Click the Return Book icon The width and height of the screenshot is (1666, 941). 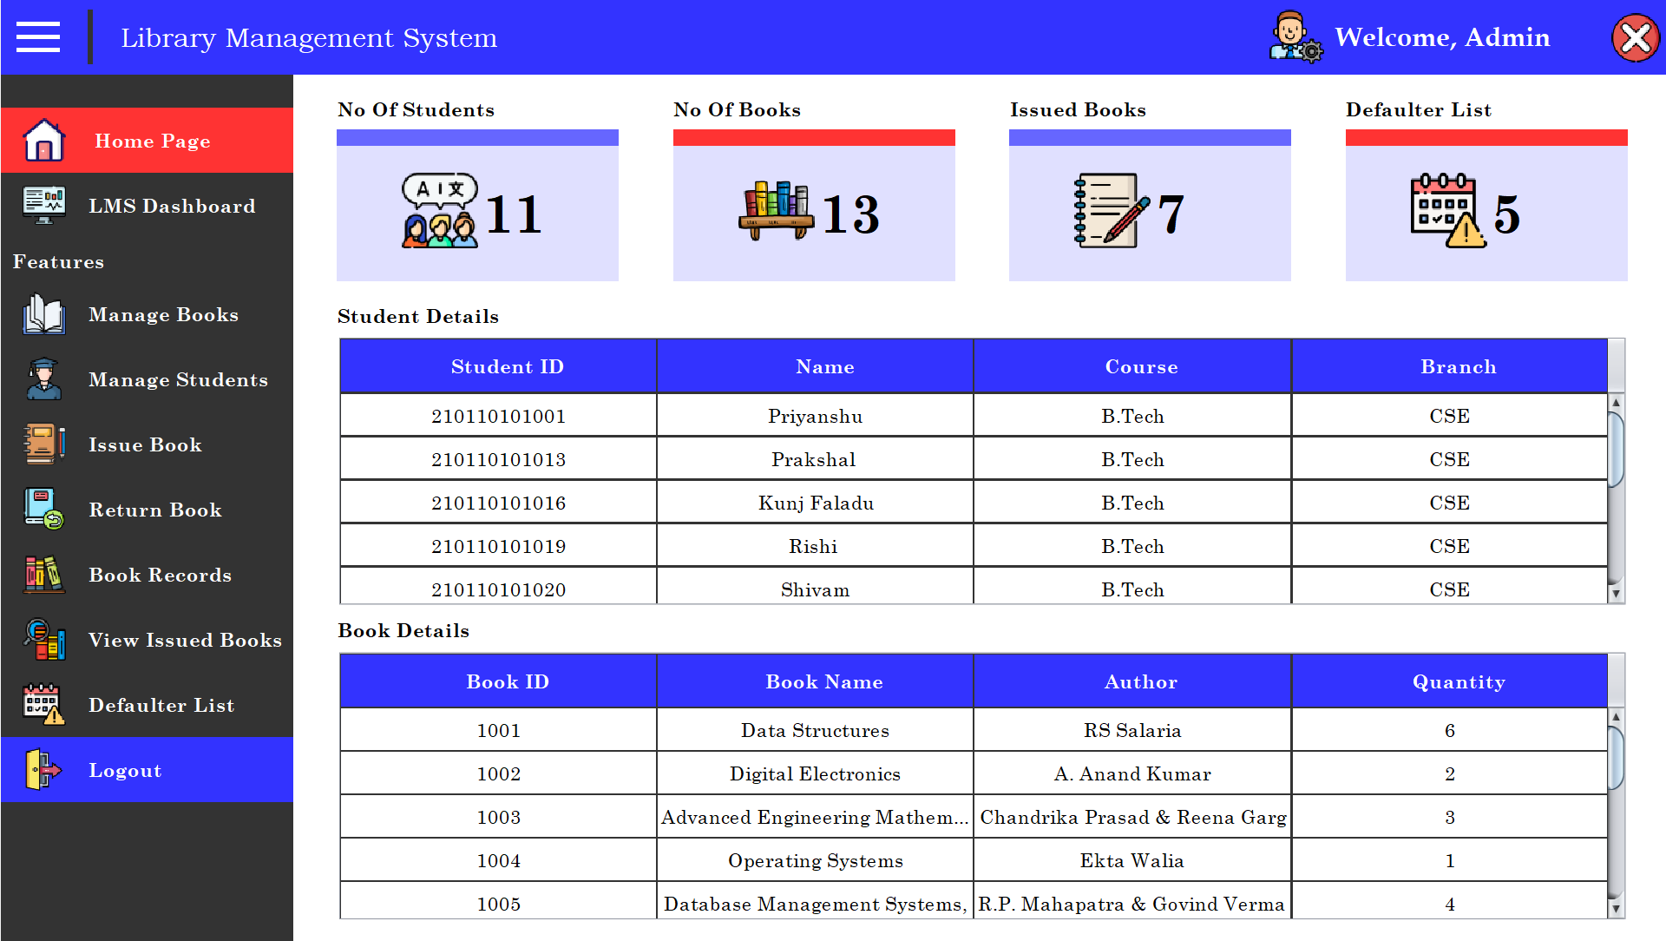(44, 510)
